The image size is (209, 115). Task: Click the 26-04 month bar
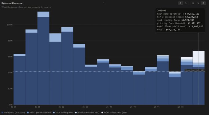(139, 88)
